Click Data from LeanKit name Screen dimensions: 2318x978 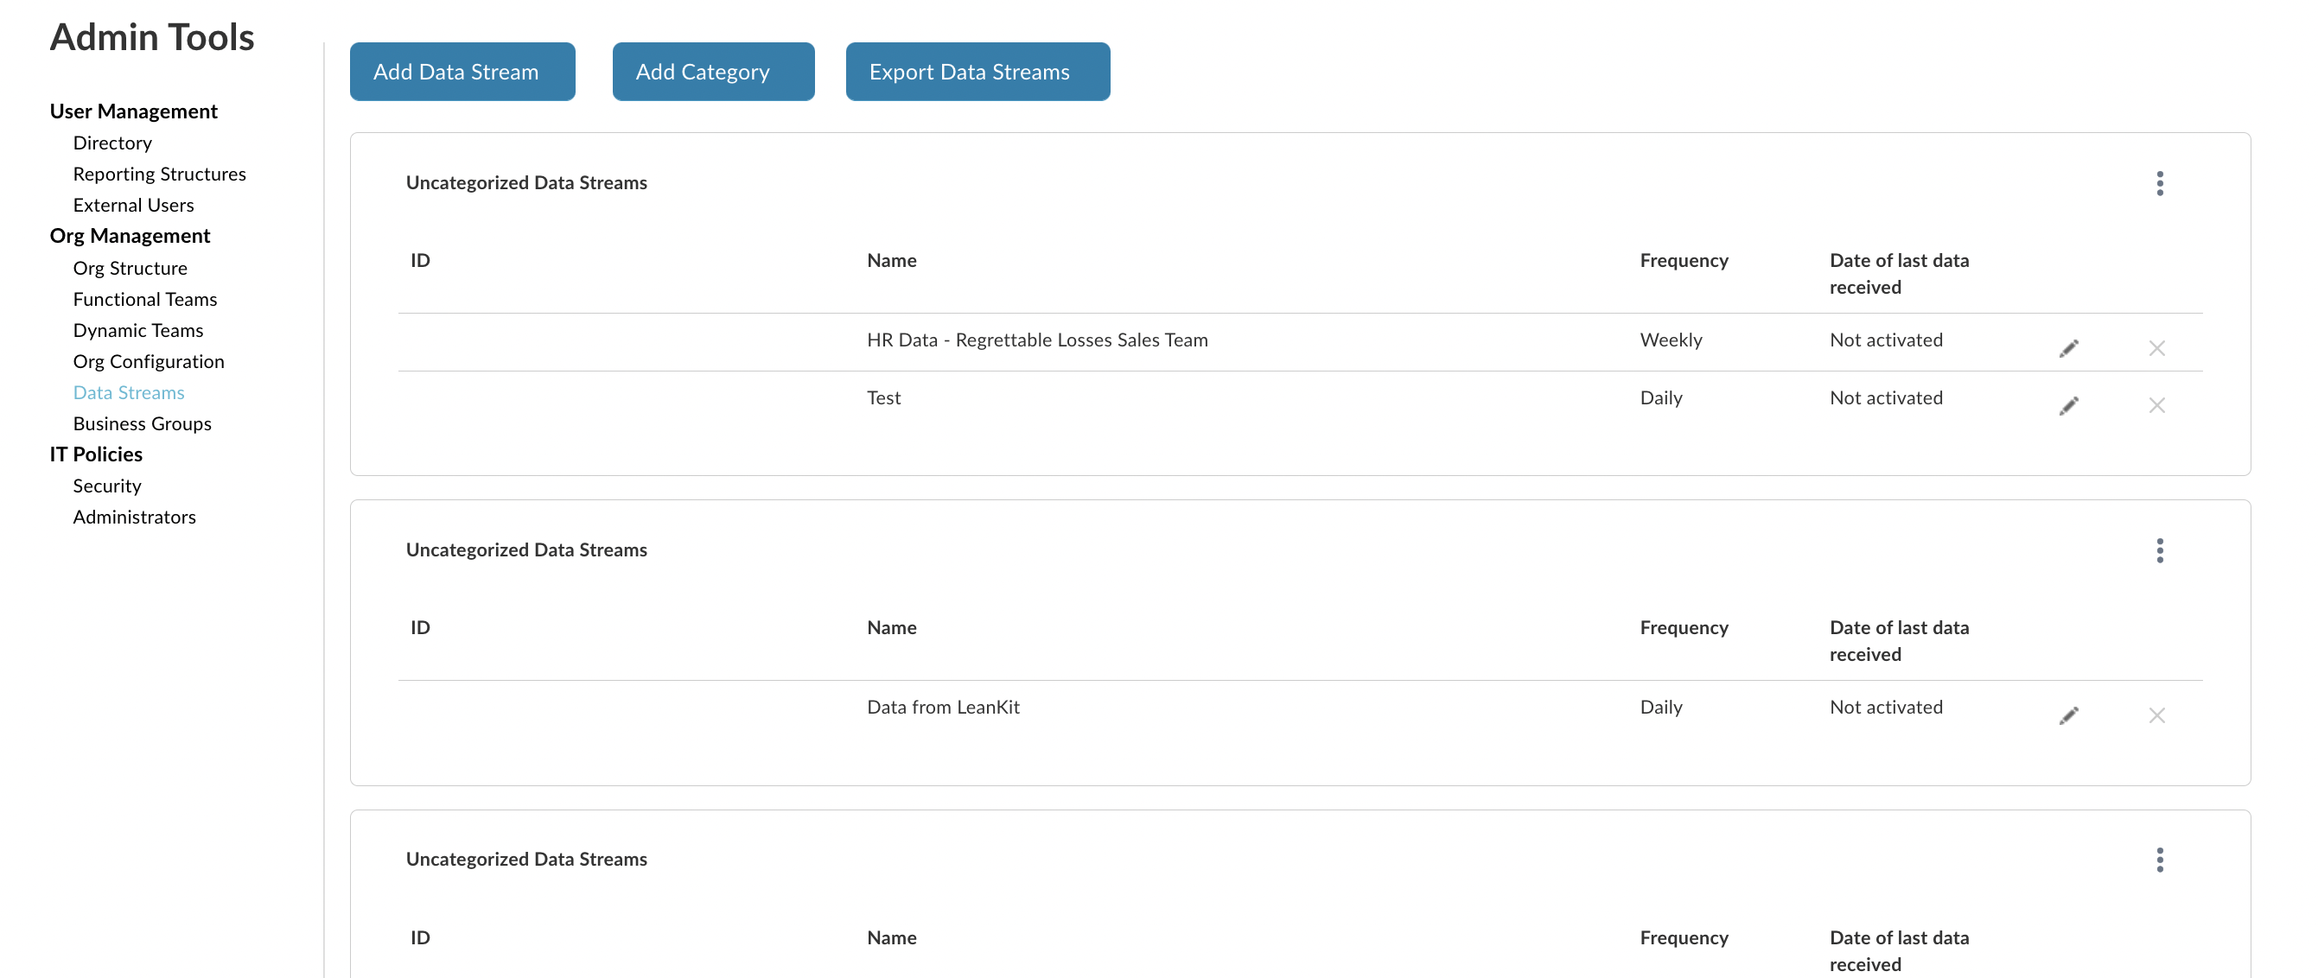[x=943, y=708]
